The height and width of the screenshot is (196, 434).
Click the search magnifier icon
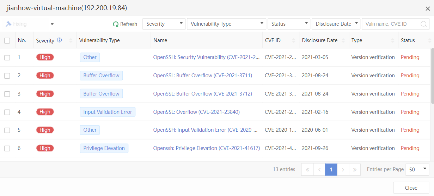(423, 24)
